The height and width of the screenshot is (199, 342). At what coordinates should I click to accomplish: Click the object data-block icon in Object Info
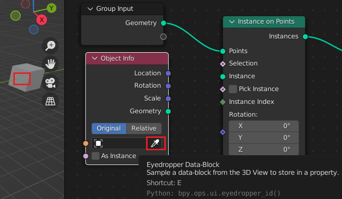tap(99, 143)
